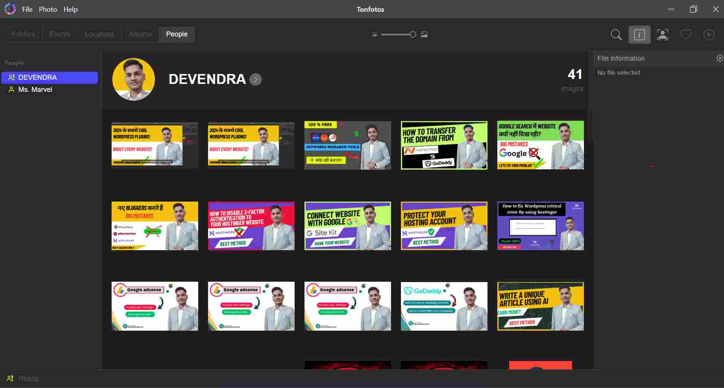Image resolution: width=724 pixels, height=388 pixels.
Task: Open the Locations tab
Action: pyautogui.click(x=99, y=34)
